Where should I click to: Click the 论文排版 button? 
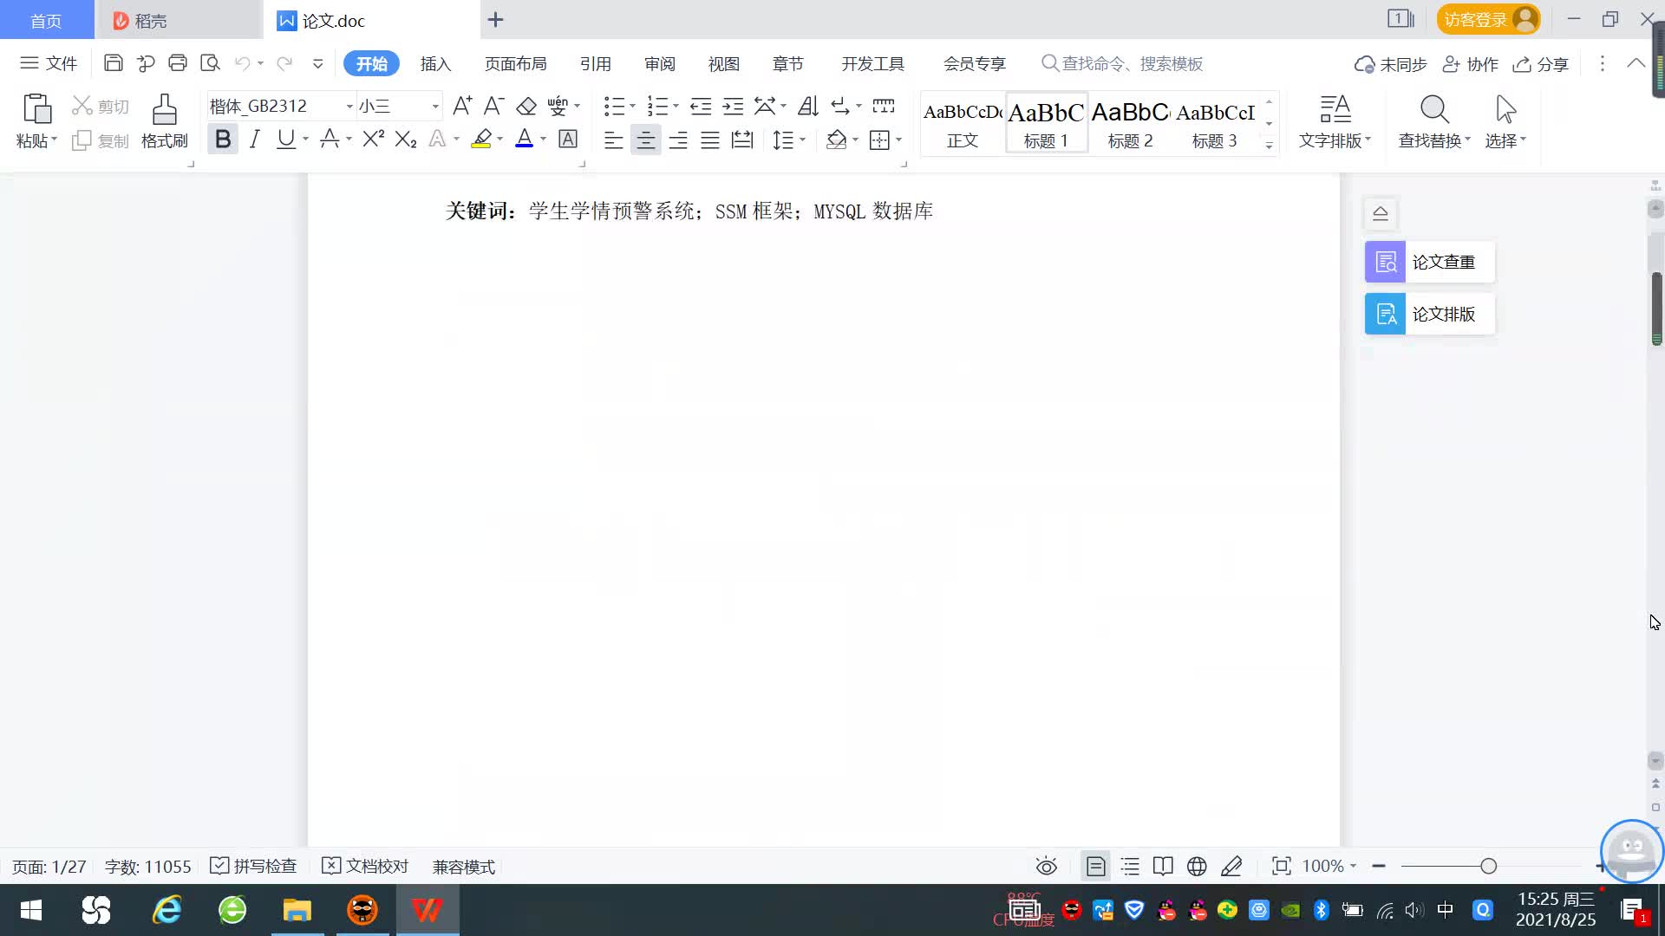(1429, 314)
